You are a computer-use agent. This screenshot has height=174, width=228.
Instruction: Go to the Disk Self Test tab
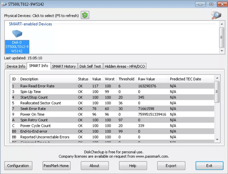[x=90, y=66]
